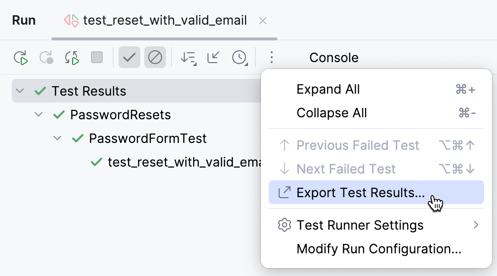Toggle auto-test rerun icon

click(x=72, y=58)
